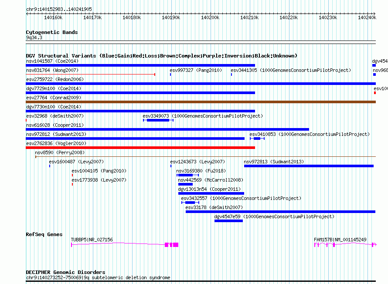Select nsv831764 (Wong2007) red loss line

pos(90,74)
